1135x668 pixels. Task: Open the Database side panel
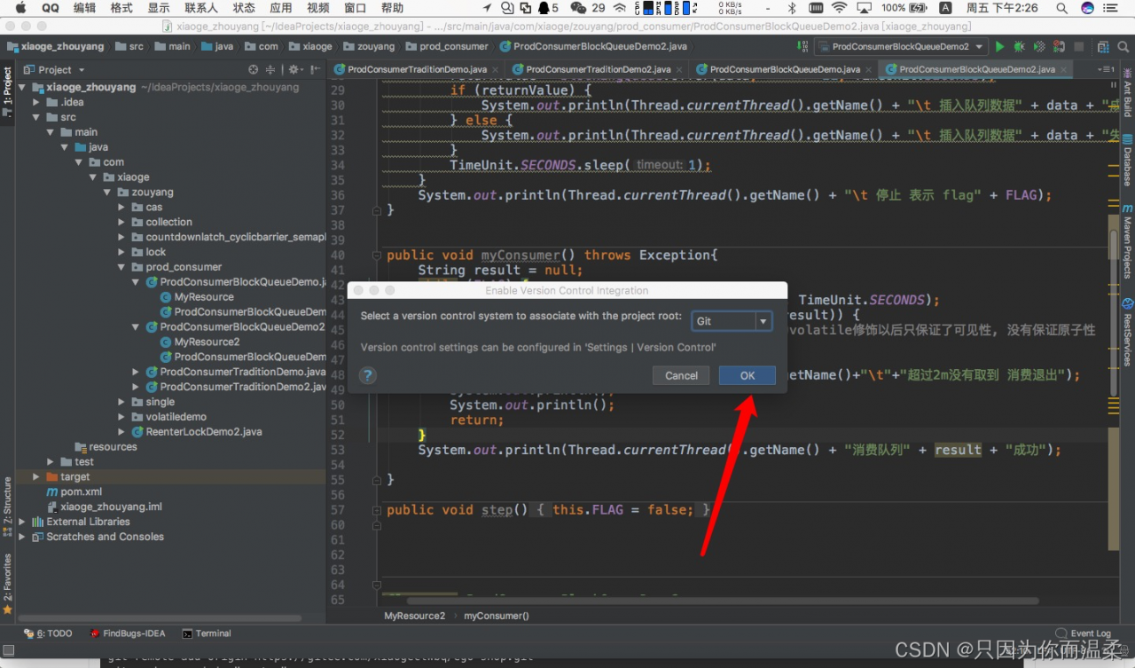(1127, 160)
